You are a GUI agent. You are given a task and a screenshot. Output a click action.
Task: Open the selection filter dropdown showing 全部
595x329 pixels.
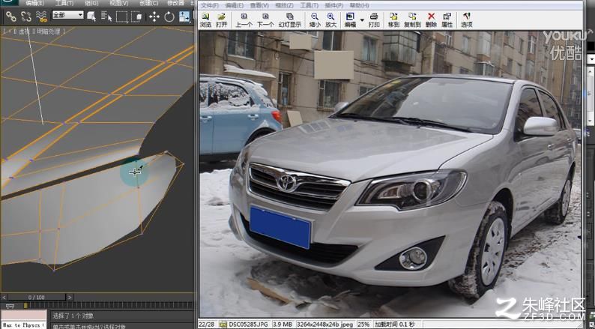point(67,15)
